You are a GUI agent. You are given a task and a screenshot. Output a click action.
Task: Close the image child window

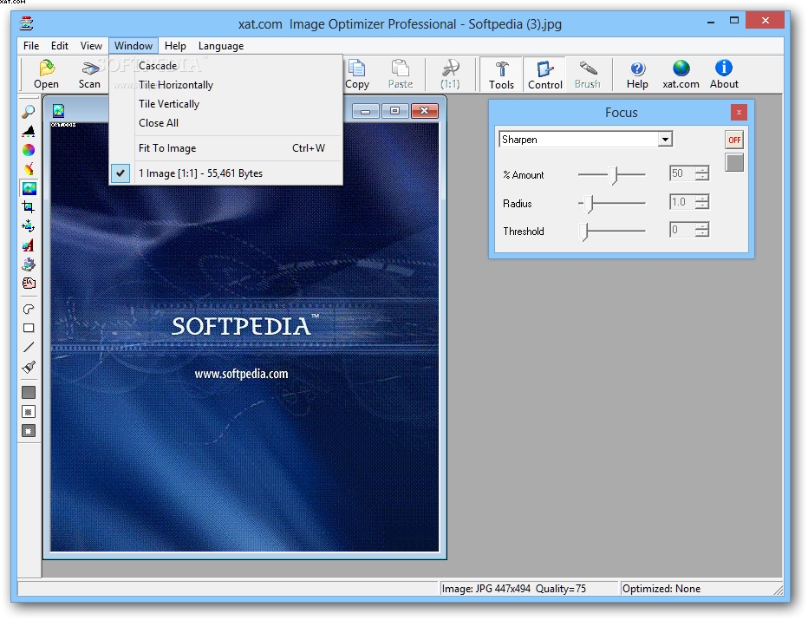[425, 111]
